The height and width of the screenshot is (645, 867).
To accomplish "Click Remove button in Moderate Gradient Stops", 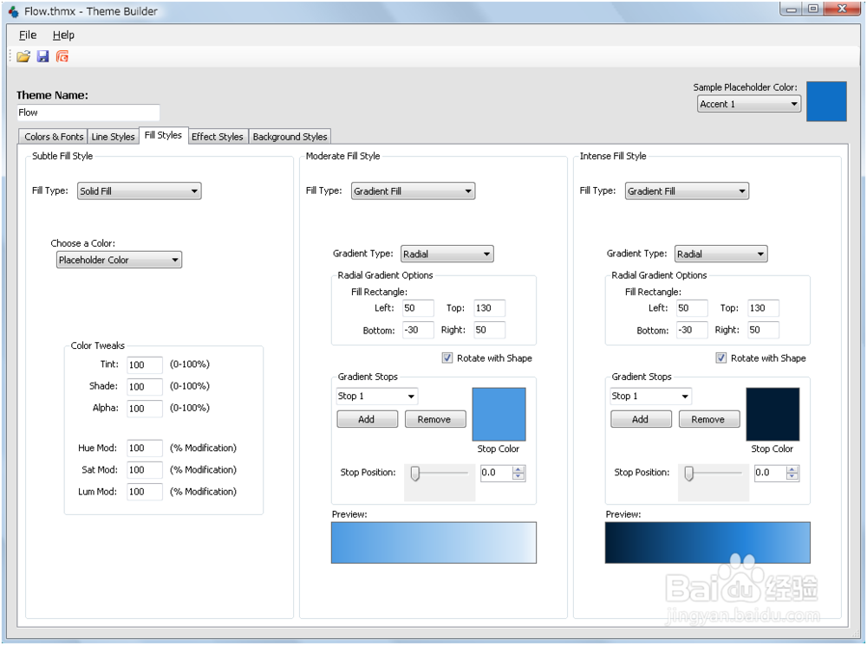I will [x=435, y=419].
